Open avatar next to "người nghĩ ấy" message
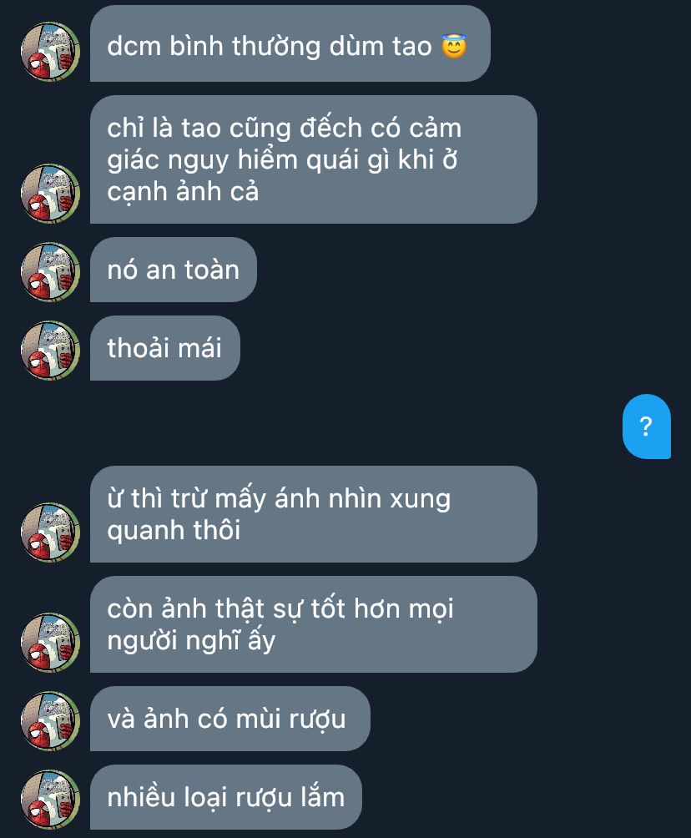This screenshot has width=691, height=838. (x=50, y=643)
